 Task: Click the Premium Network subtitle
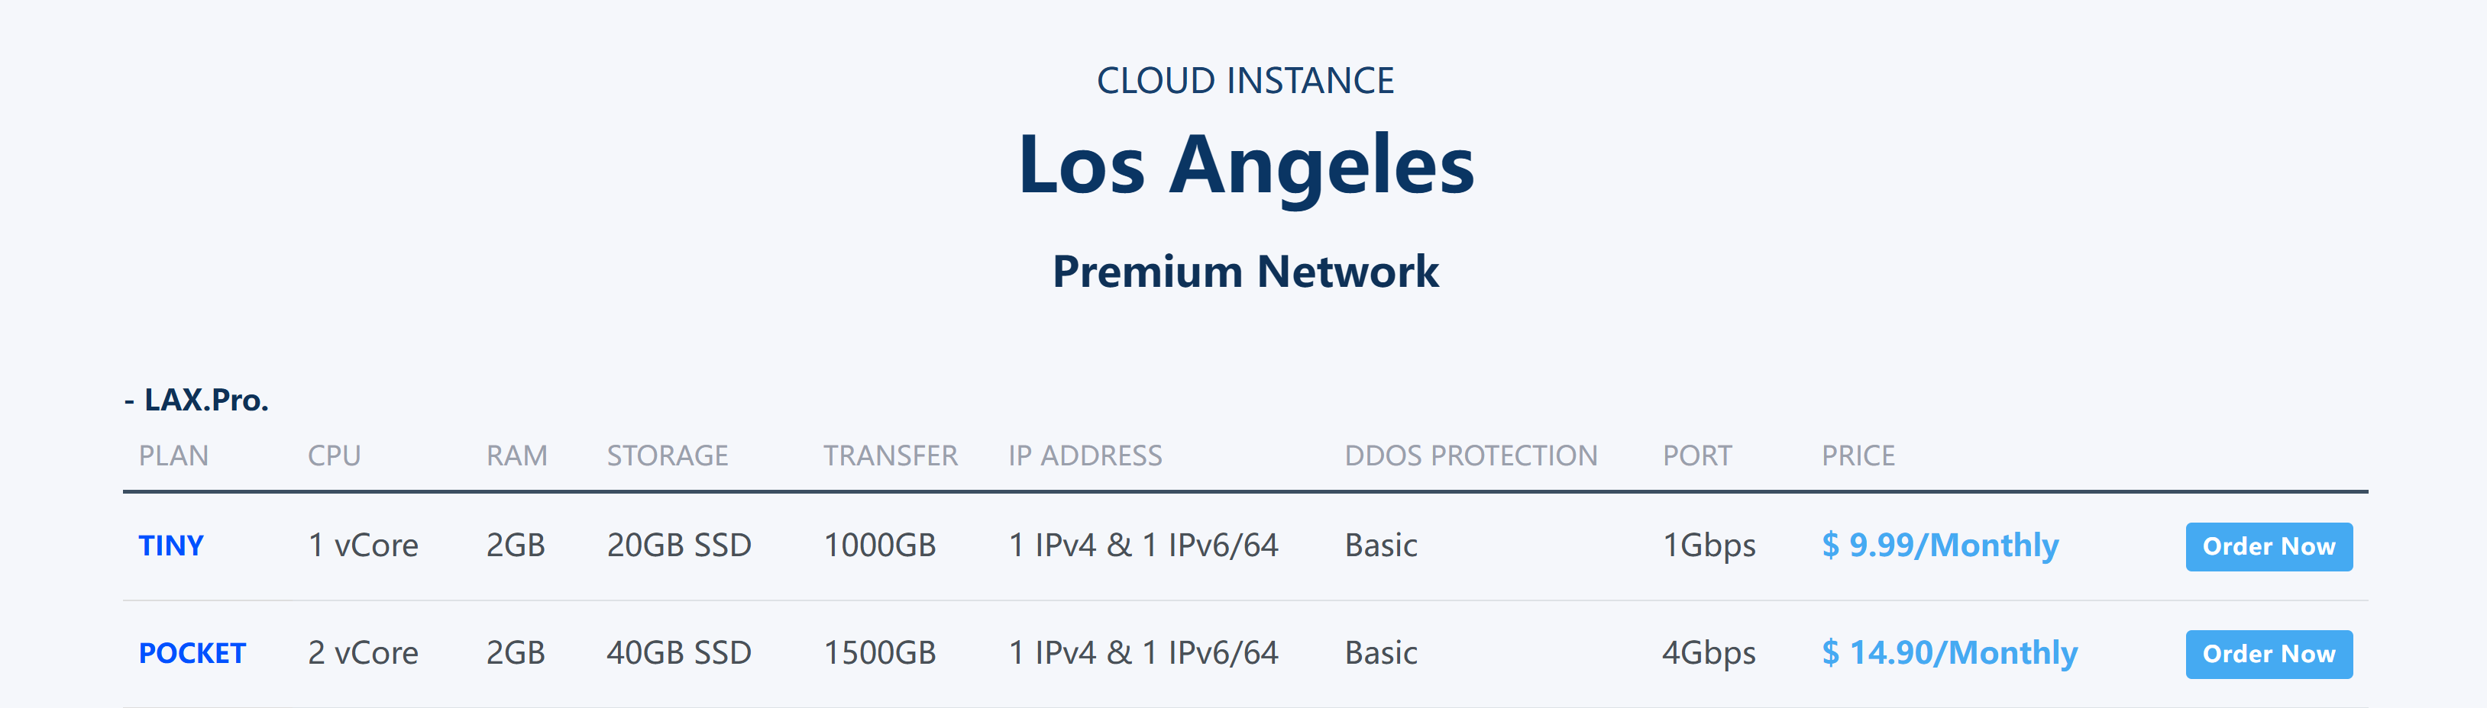coord(1246,271)
